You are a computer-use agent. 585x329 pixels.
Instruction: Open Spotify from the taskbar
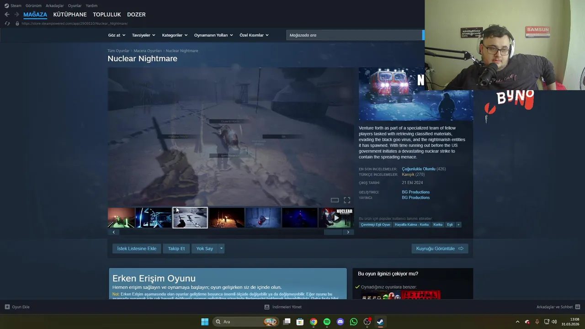(x=327, y=322)
